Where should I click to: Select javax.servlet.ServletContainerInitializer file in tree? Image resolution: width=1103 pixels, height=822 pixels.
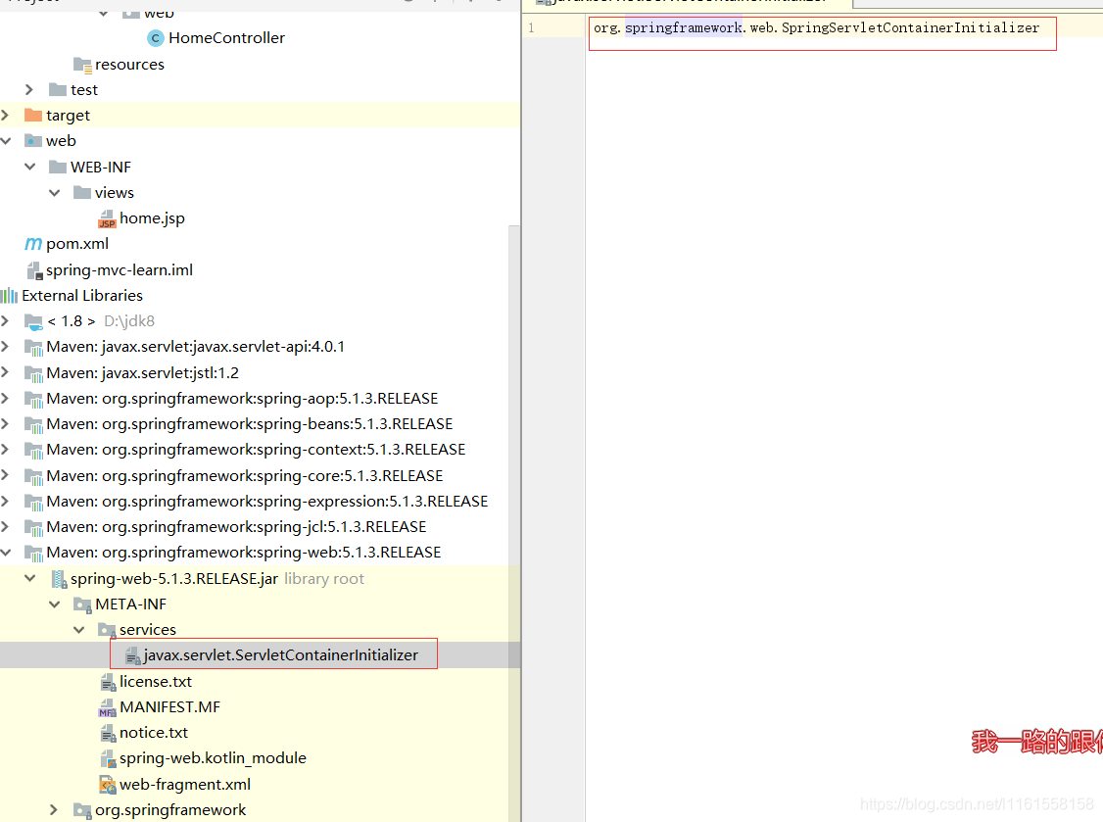(281, 655)
